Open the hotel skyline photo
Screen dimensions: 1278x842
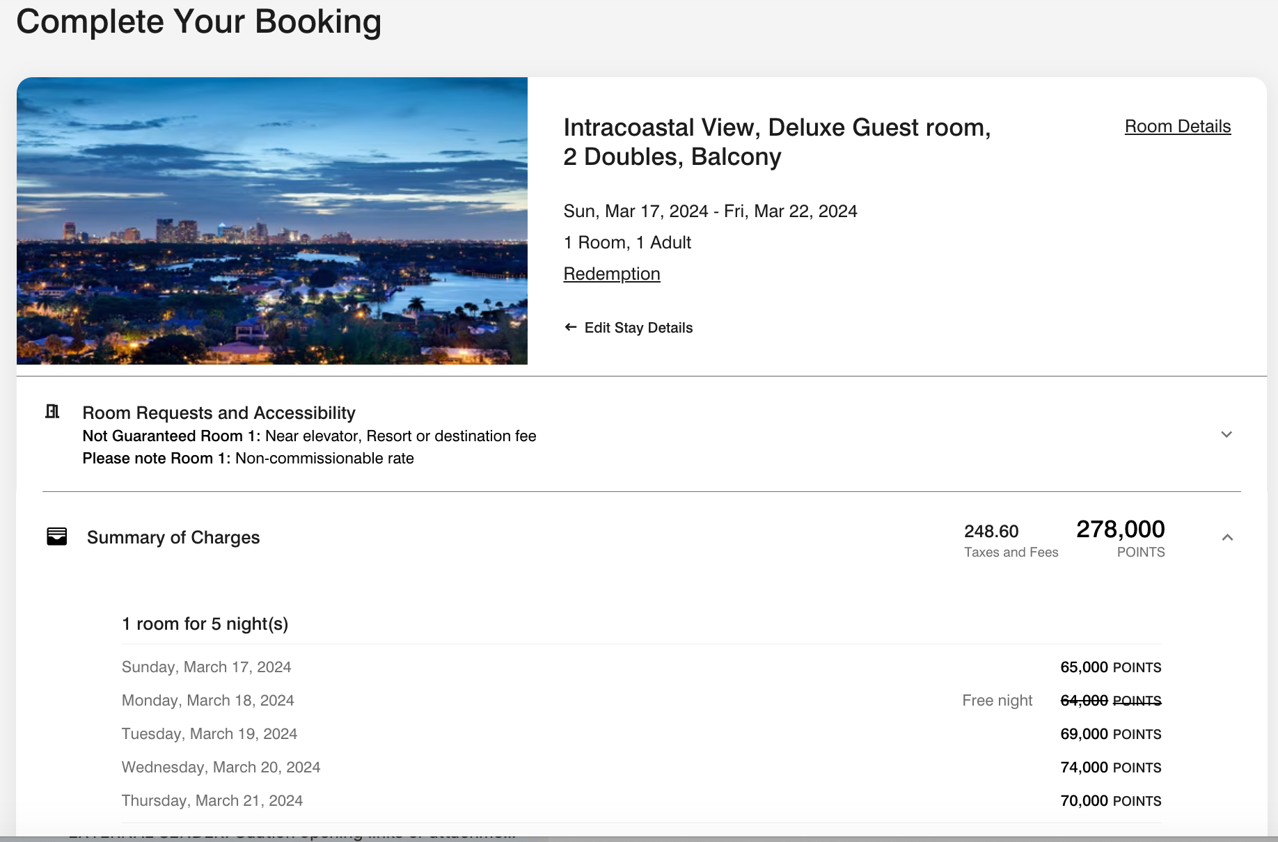(x=271, y=221)
